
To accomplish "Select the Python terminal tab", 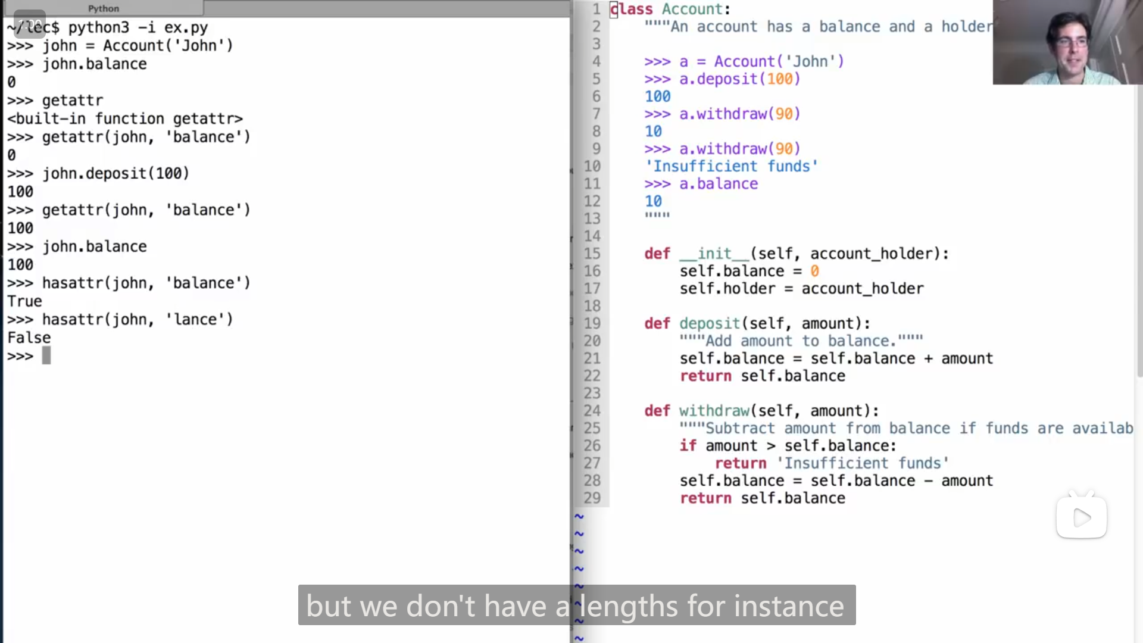I will coord(103,8).
